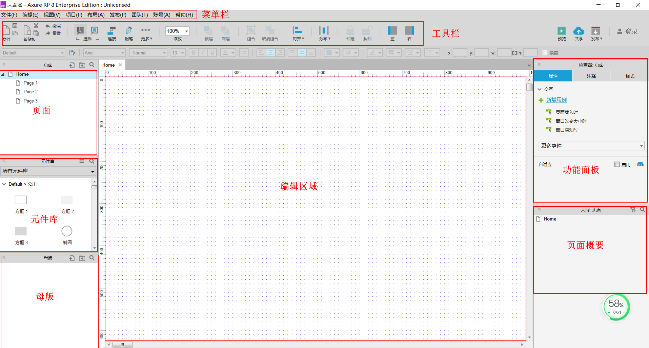The height and width of the screenshot is (348, 649).
Task: Open the 所有元件库 dropdown
Action: tap(48, 171)
